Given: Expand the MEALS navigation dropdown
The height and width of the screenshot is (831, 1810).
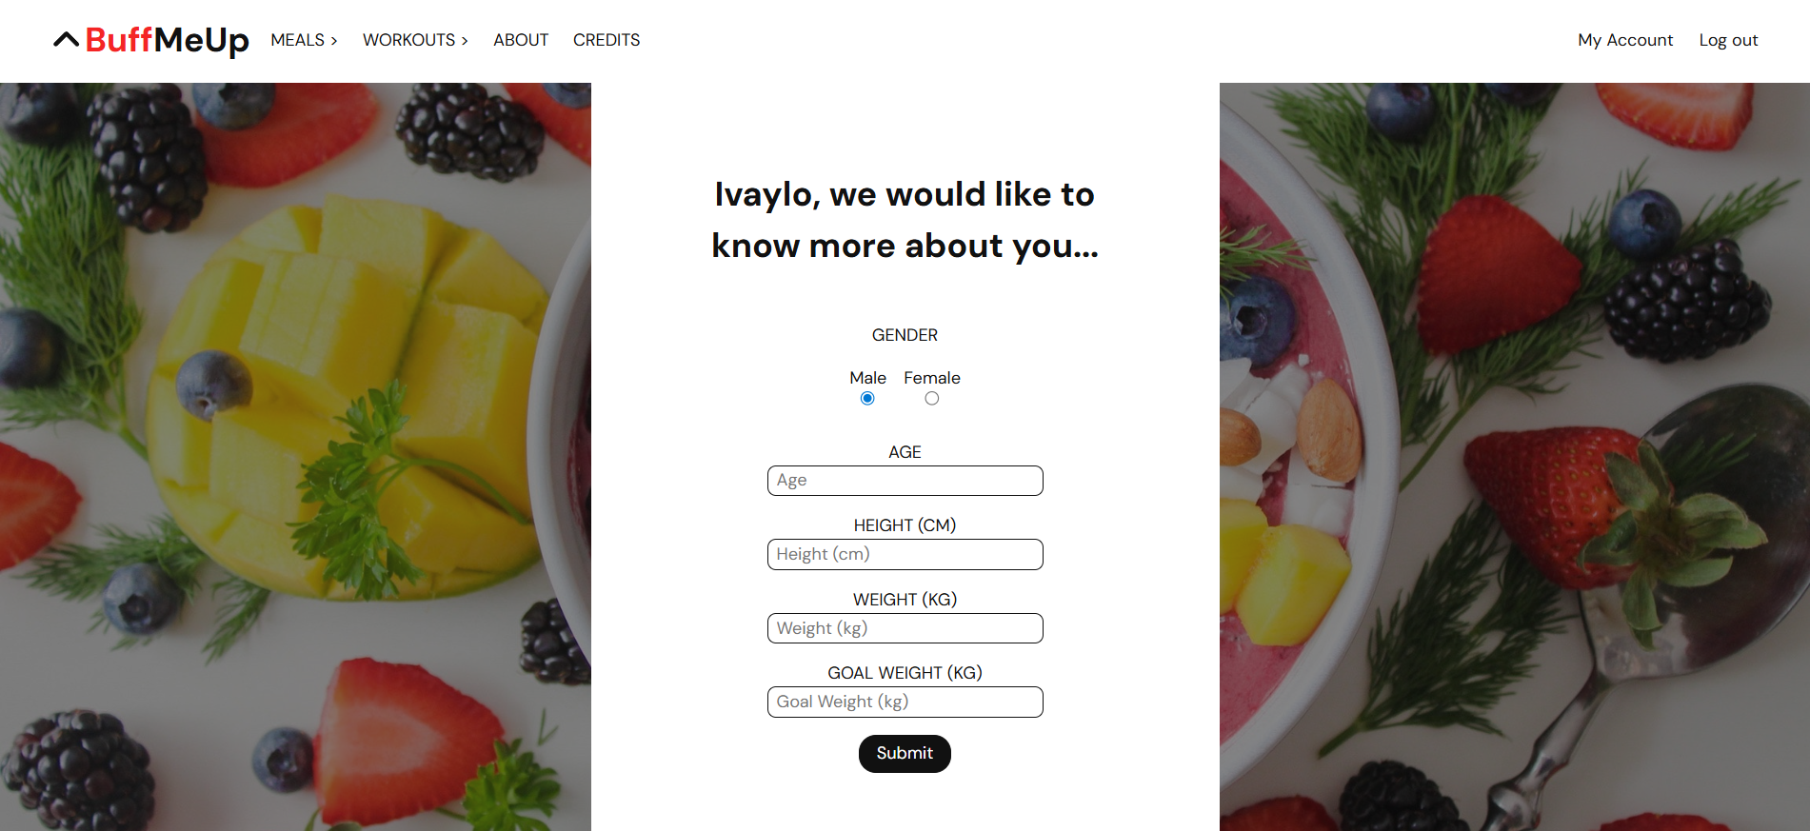Looking at the screenshot, I should [304, 40].
